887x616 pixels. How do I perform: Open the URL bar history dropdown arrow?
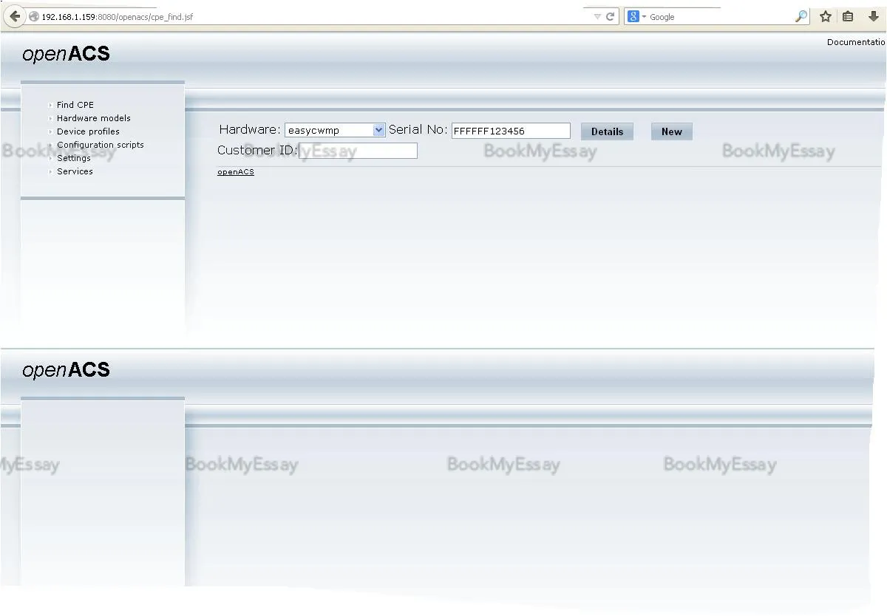point(597,16)
